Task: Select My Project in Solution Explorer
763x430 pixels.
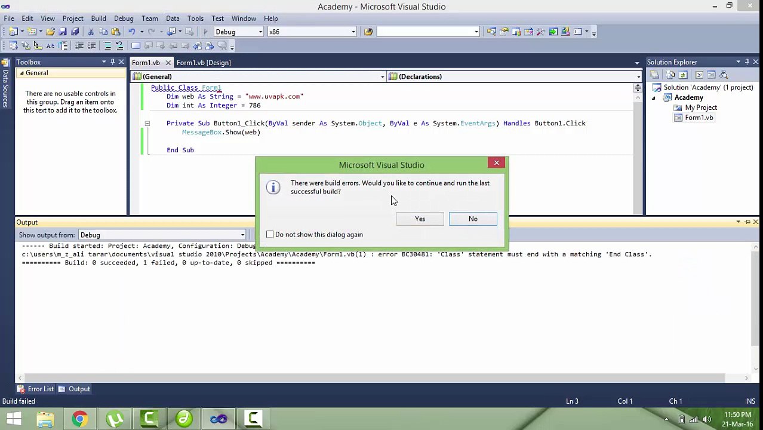Action: pos(701,107)
